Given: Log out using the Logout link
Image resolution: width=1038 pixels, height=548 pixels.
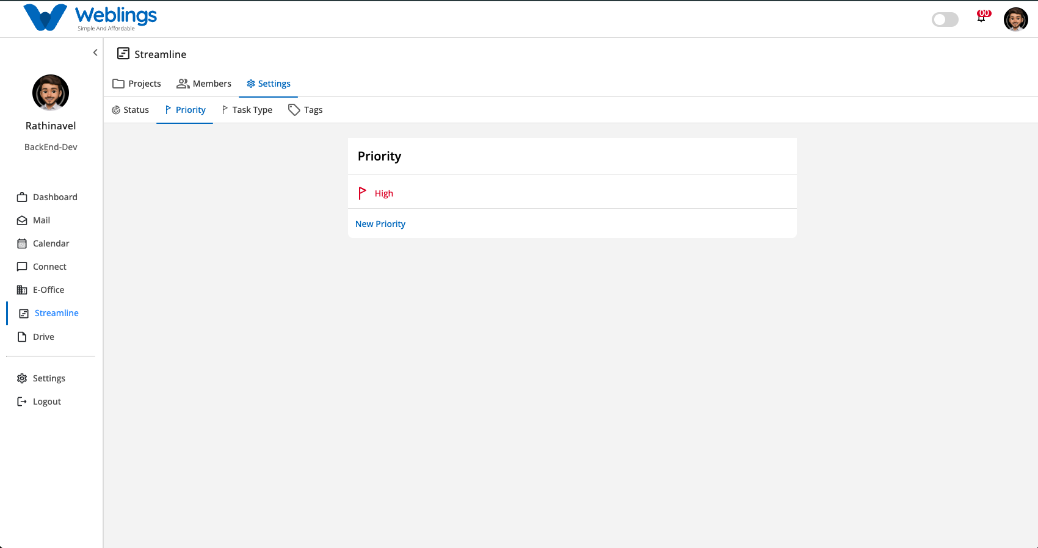Looking at the screenshot, I should [47, 402].
